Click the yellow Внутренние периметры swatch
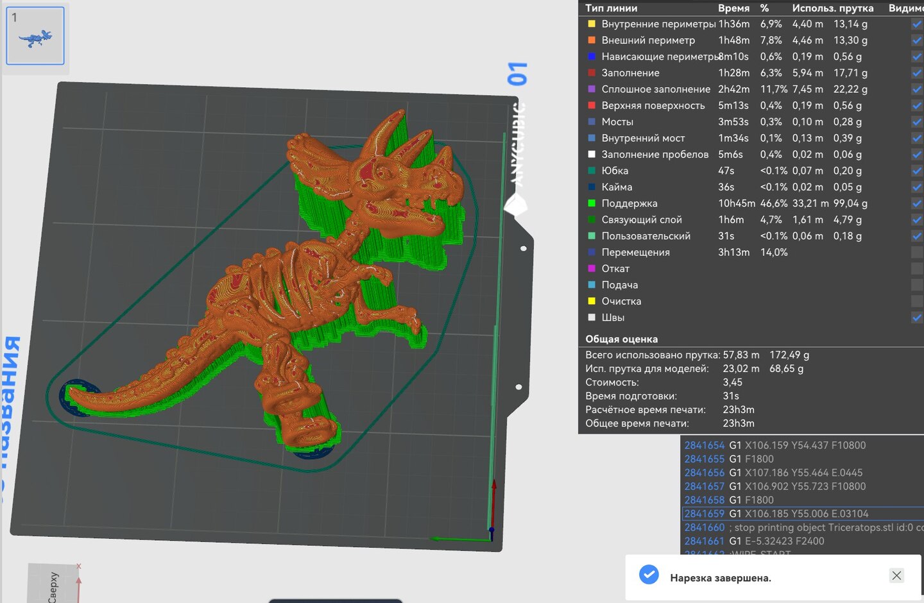 [x=592, y=24]
